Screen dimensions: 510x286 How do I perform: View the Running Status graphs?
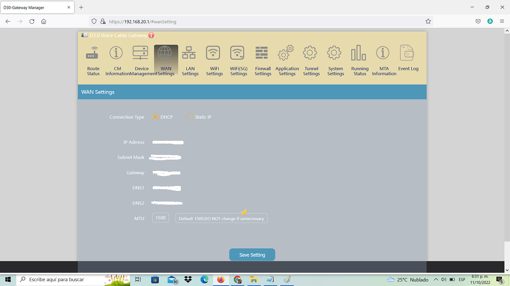coord(359,60)
